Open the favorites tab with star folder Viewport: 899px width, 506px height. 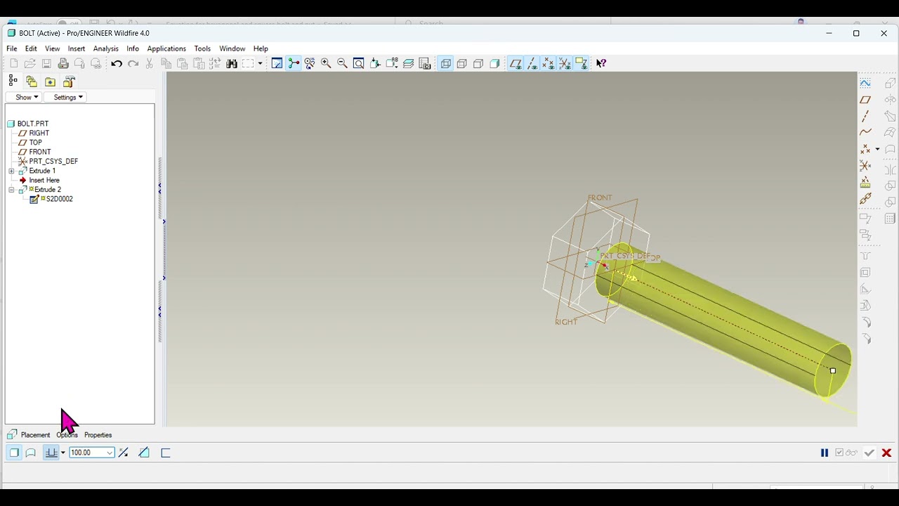click(x=51, y=82)
